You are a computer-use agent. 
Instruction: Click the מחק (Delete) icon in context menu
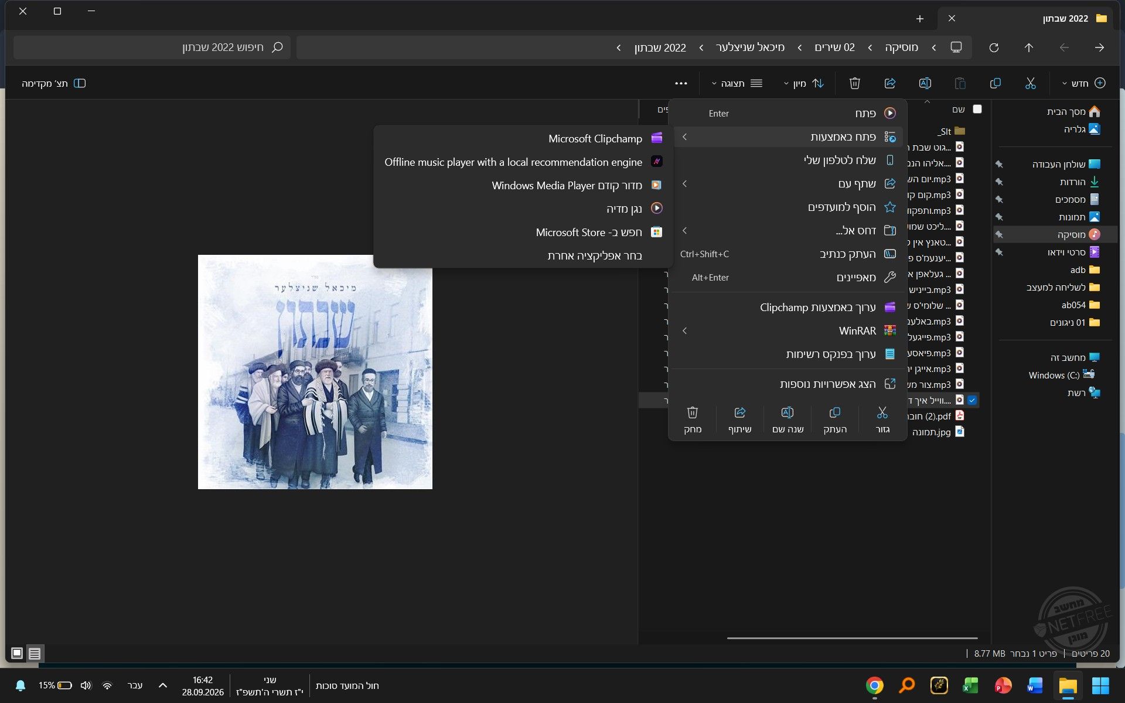(x=693, y=412)
